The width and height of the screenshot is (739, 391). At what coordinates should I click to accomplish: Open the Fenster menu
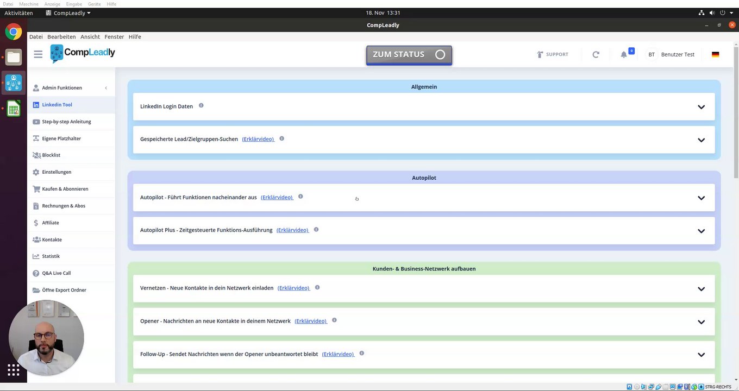tap(114, 37)
